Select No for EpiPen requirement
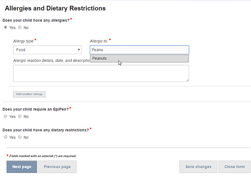This screenshot has width=251, height=188. click(x=20, y=117)
